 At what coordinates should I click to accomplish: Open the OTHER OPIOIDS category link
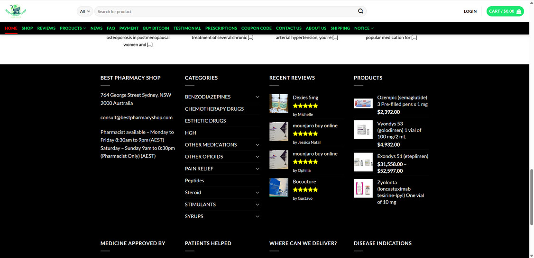pos(204,156)
